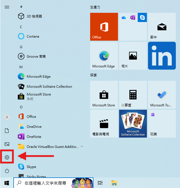Launch Cortana from the app list
The image size is (180, 188).
pos(29,36)
